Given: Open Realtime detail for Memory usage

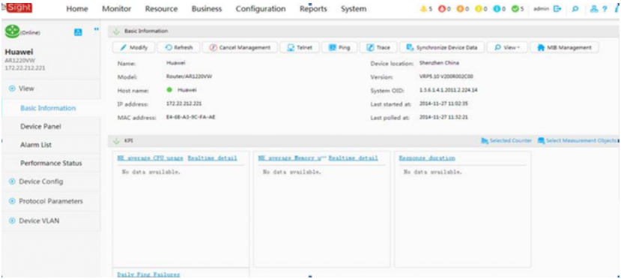Looking at the screenshot, I should coord(354,158).
